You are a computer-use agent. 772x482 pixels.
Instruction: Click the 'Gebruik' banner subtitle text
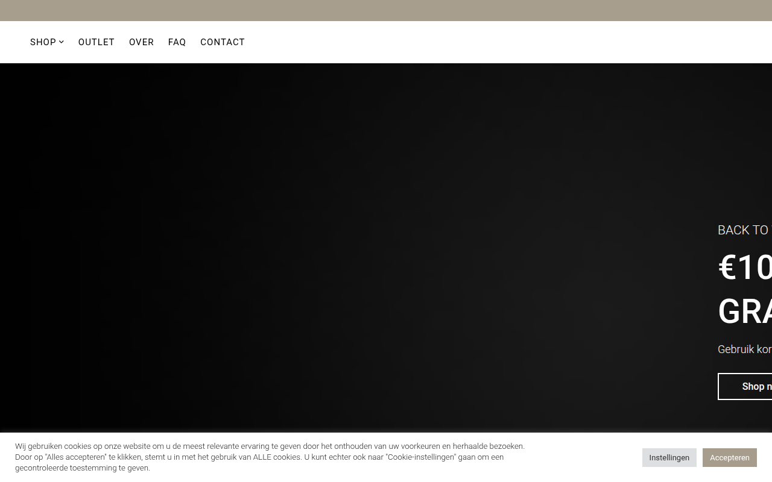click(x=745, y=349)
